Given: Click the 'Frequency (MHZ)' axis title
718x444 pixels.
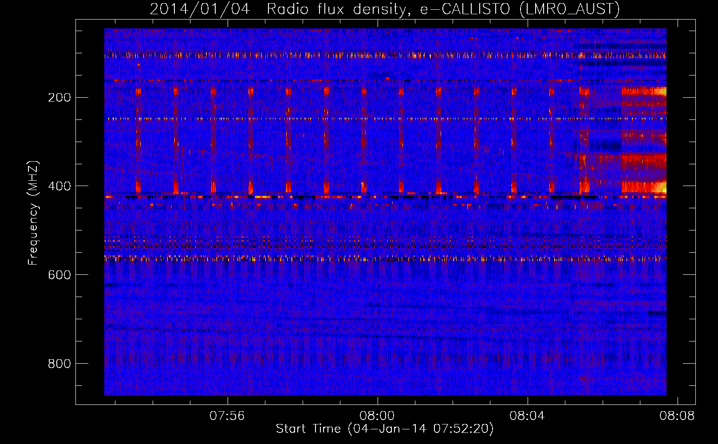Looking at the screenshot, I should tap(34, 213).
